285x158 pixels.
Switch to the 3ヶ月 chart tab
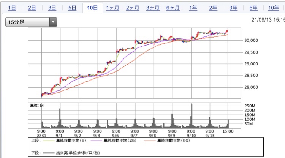tap(153, 8)
